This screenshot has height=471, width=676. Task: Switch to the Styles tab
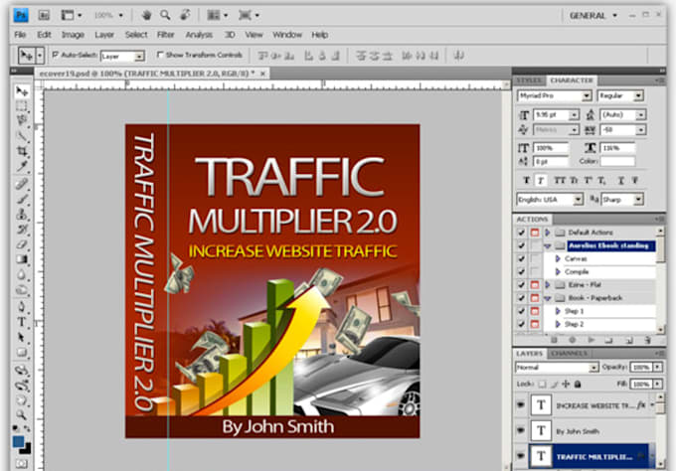coord(530,80)
